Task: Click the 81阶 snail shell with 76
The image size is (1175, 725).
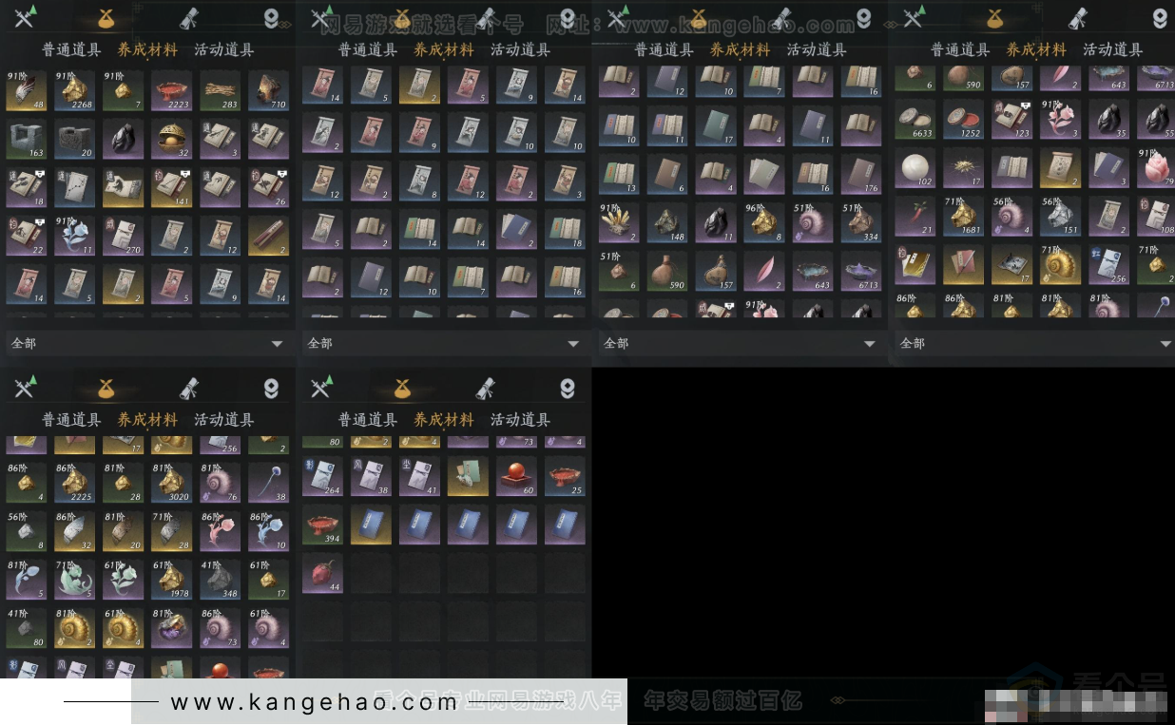Action: pyautogui.click(x=220, y=482)
